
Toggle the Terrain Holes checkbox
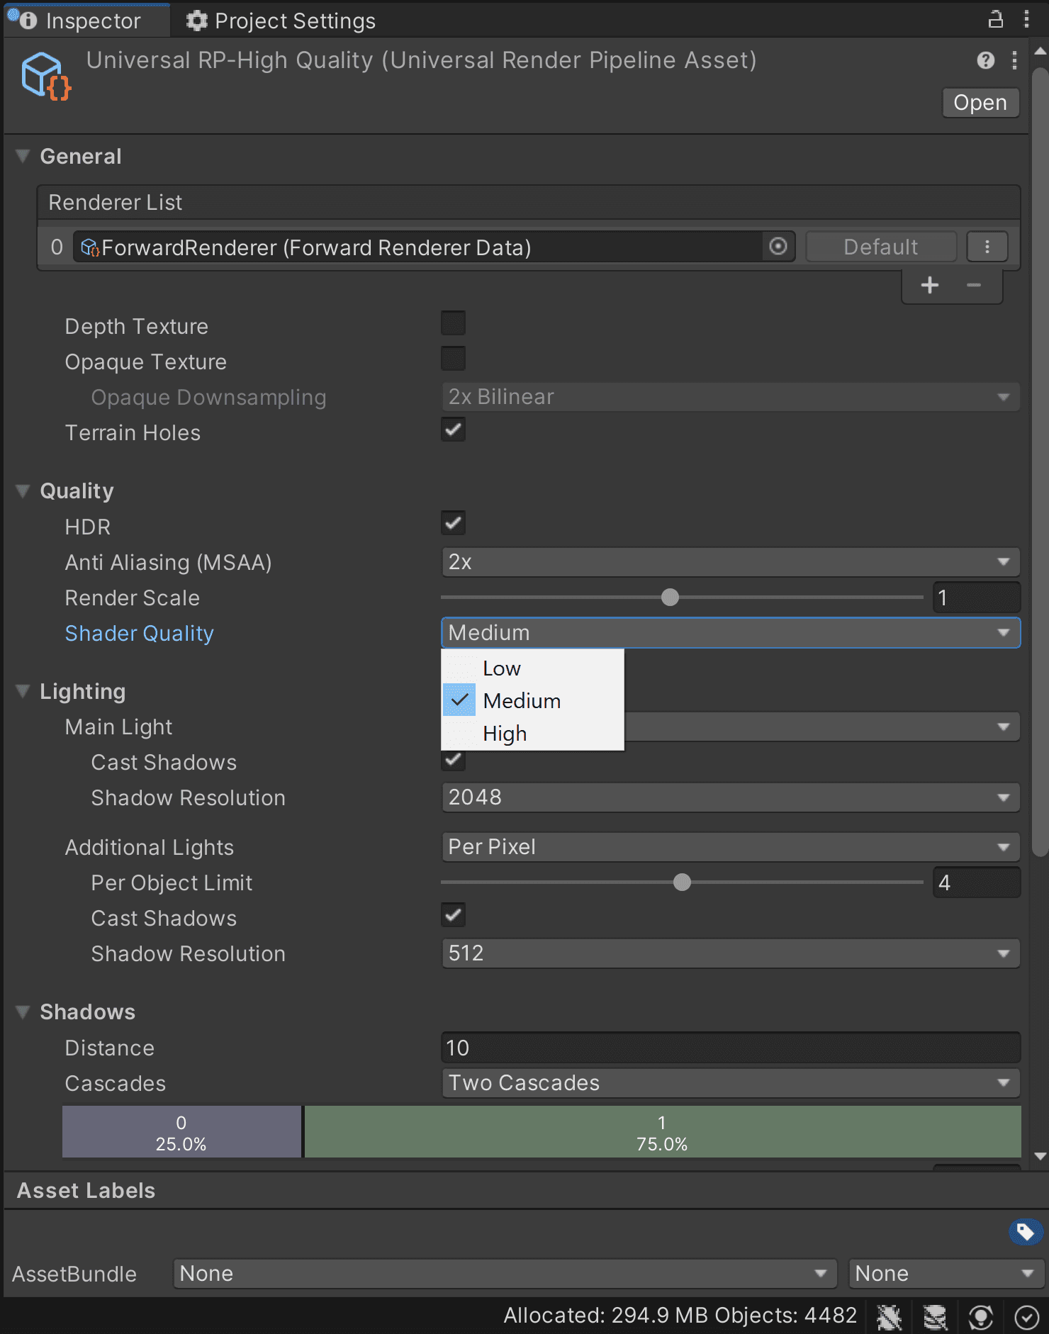[x=453, y=430]
